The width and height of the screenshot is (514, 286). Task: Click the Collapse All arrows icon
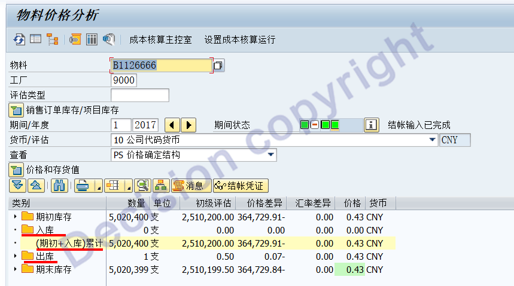pos(36,186)
